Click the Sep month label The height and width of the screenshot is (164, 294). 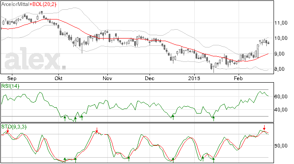pyautogui.click(x=12, y=78)
